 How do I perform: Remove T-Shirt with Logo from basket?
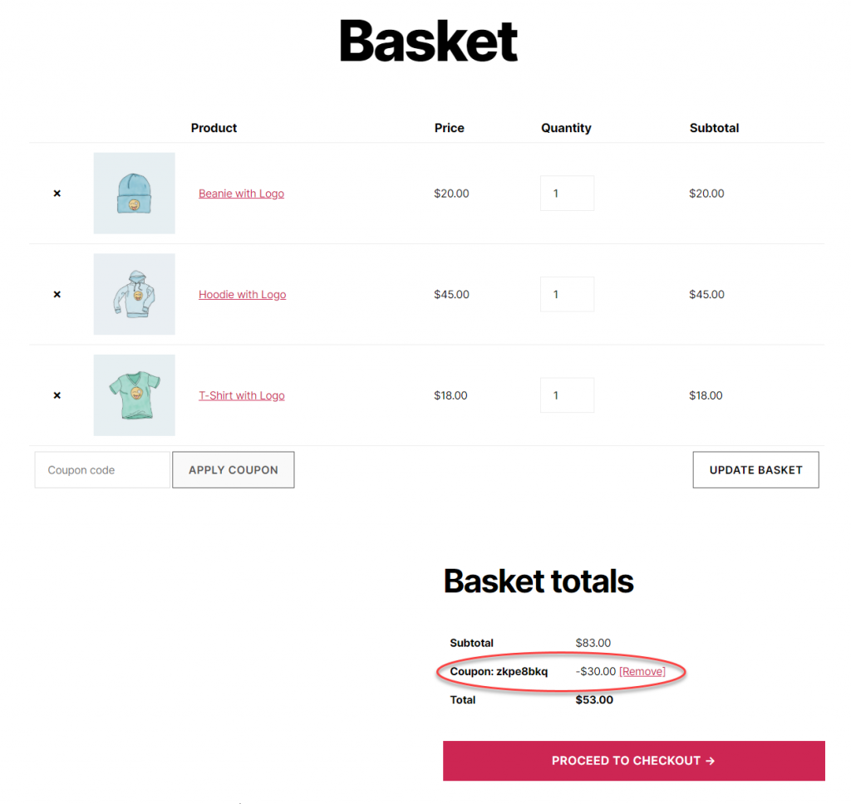[57, 395]
